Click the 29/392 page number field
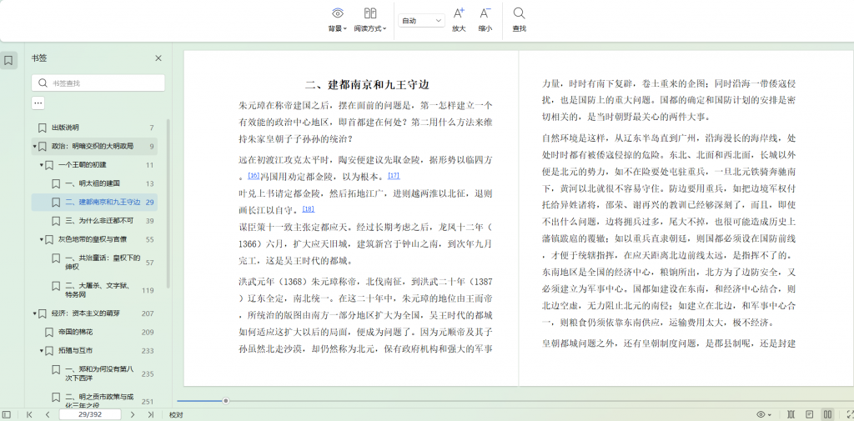Viewport: 854px width, 421px height. pyautogui.click(x=90, y=414)
